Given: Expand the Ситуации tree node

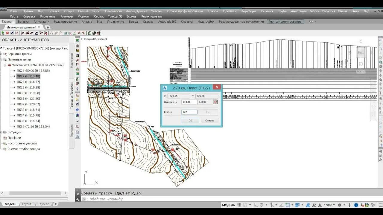Looking at the screenshot, I should click(1, 132).
